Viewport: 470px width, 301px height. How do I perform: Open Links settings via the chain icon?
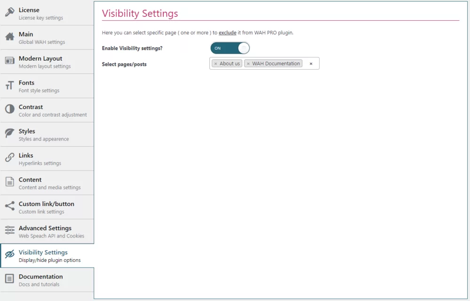tap(10, 156)
